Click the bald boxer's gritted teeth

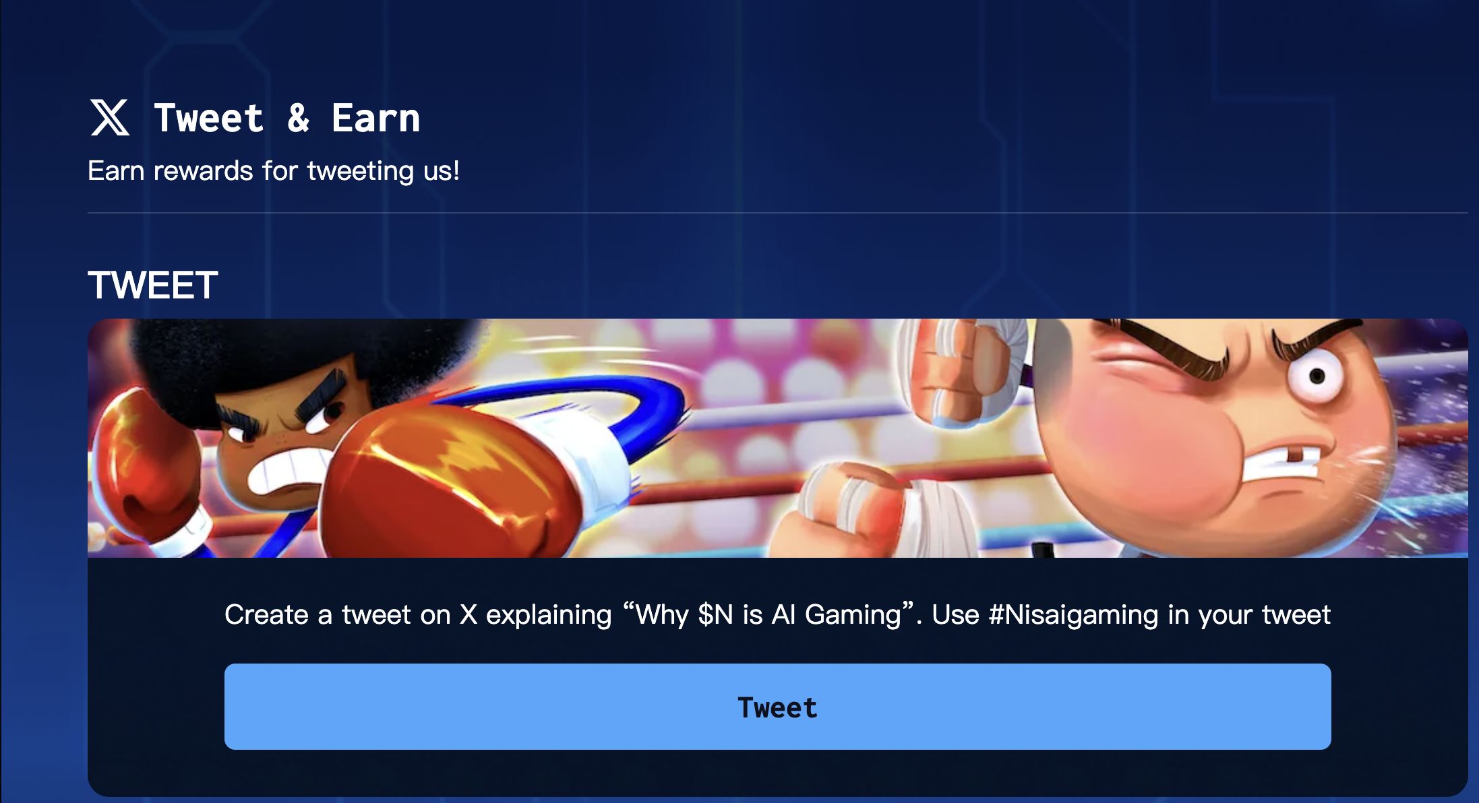point(1281,466)
